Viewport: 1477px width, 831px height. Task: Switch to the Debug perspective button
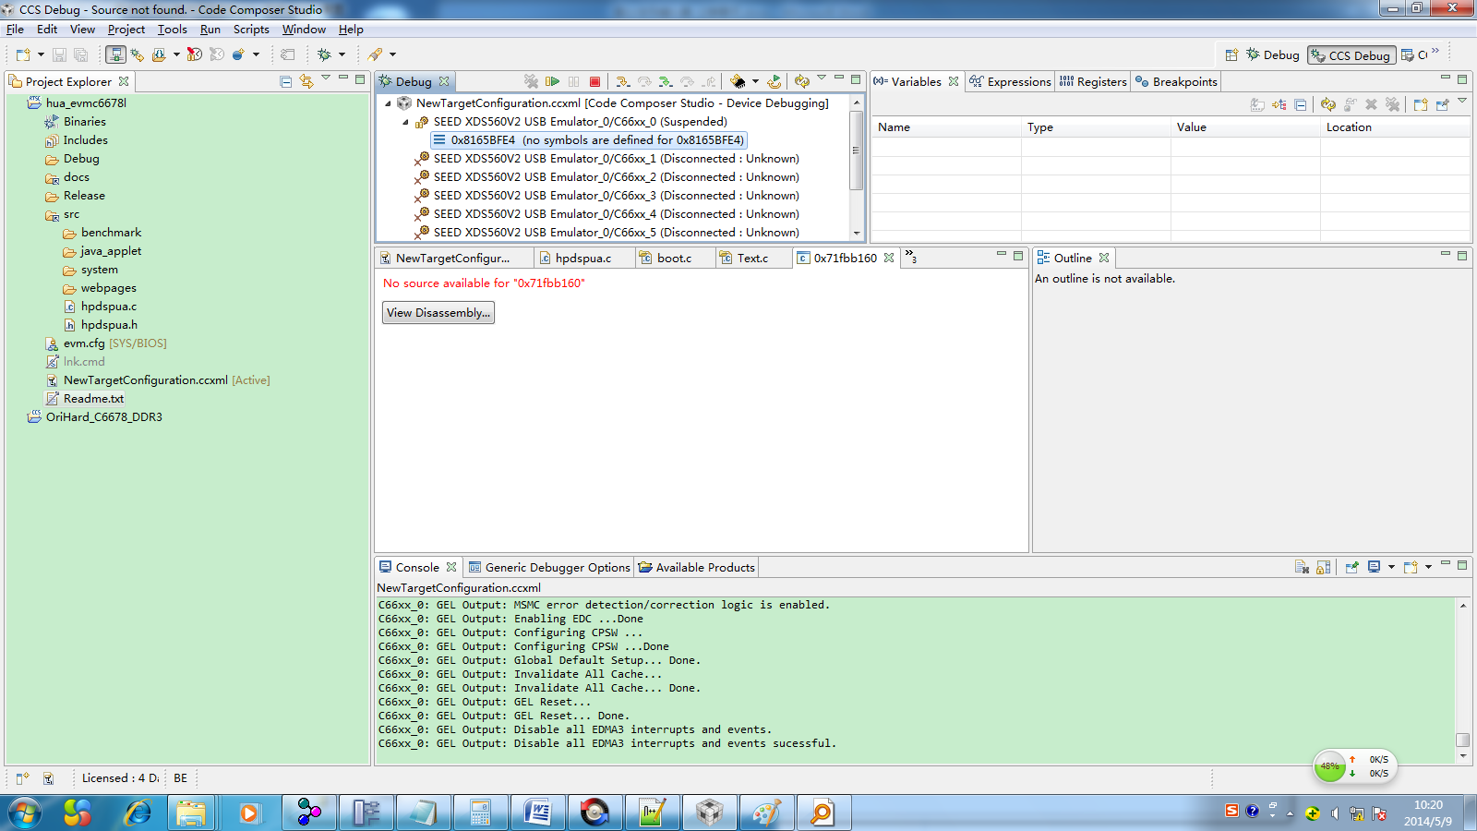click(x=1272, y=55)
